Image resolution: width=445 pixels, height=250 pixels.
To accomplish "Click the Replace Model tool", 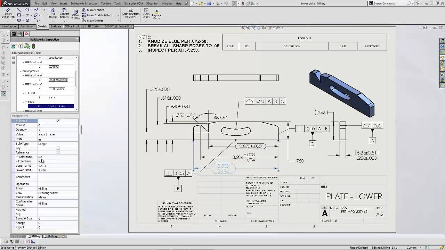I will coord(156,14).
